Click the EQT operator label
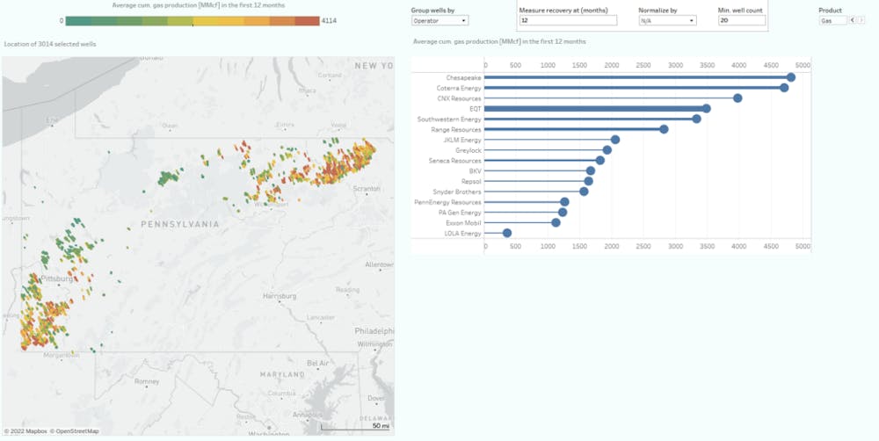Viewport: 879px width, 441px height. tap(476, 109)
